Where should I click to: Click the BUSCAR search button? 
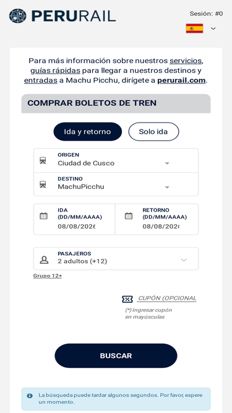pos(116,355)
